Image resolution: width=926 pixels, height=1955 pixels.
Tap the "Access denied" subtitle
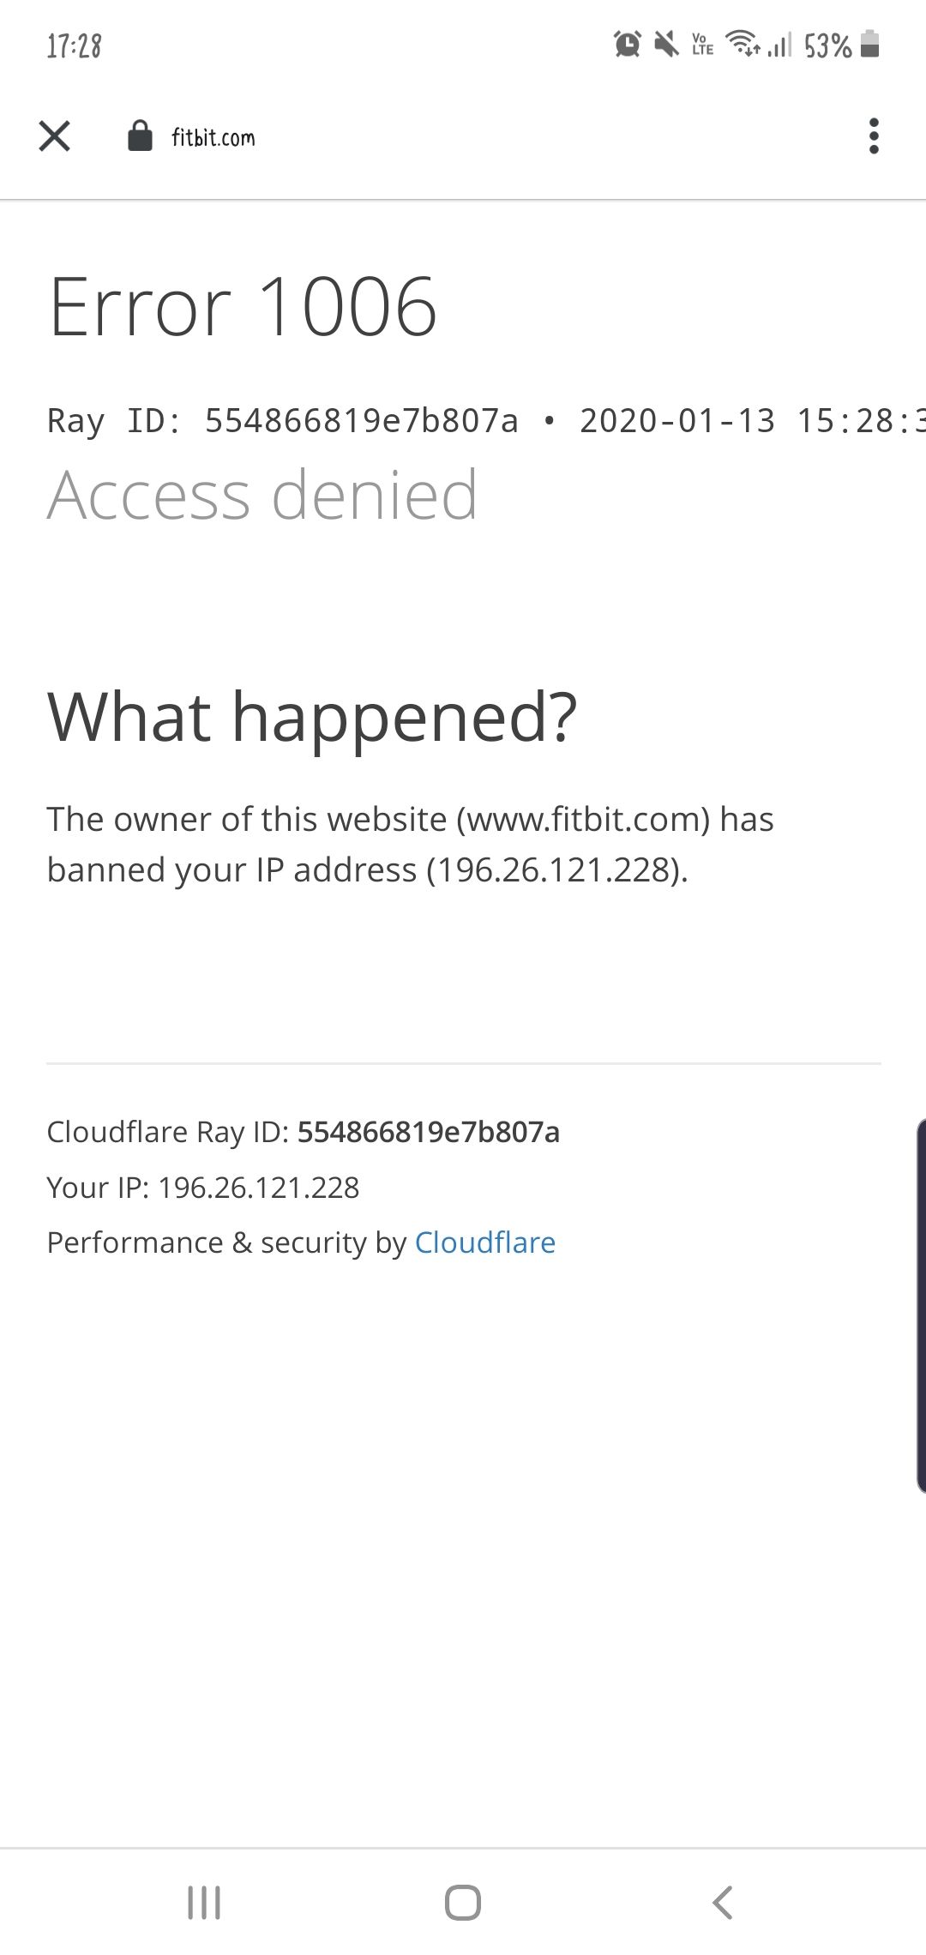point(262,495)
